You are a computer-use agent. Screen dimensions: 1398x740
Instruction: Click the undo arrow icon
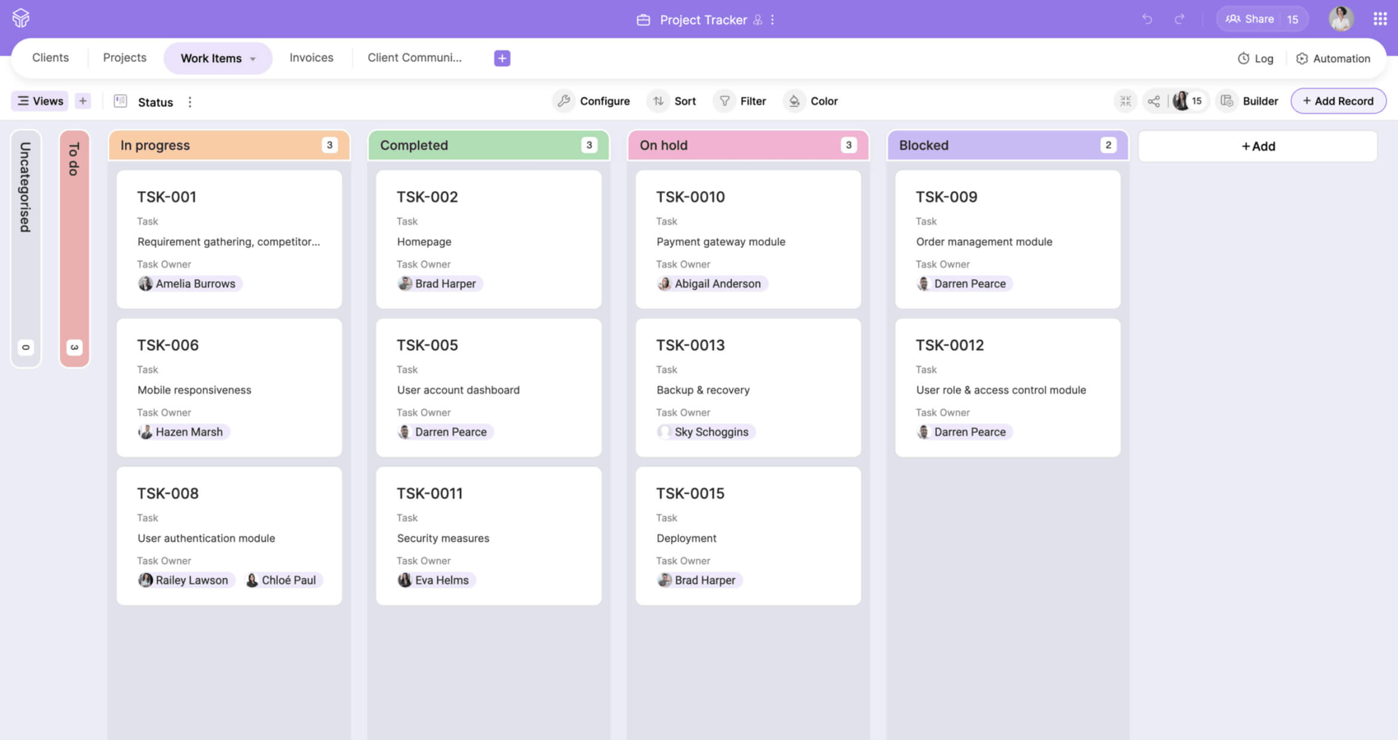pos(1146,19)
